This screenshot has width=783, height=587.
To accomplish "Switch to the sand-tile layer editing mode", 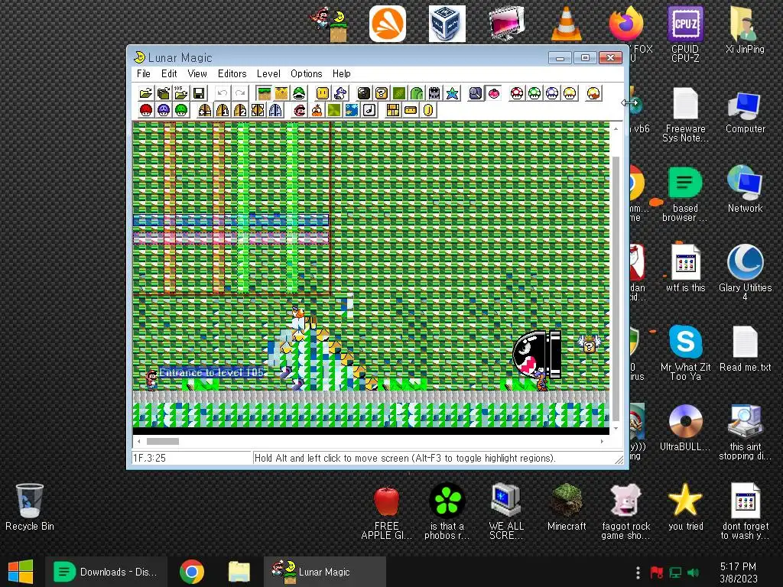I will (281, 93).
